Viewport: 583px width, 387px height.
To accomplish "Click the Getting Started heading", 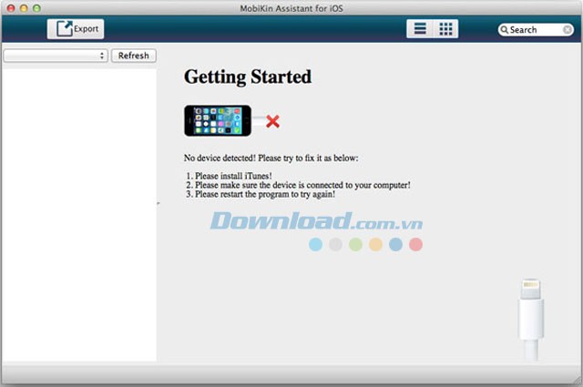I will pos(247,76).
